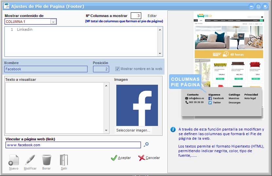Click the Mostrar contenido de label

(x=24, y=16)
